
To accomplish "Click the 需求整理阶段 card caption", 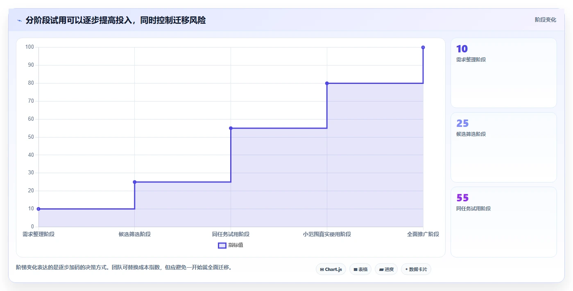I will [471, 60].
